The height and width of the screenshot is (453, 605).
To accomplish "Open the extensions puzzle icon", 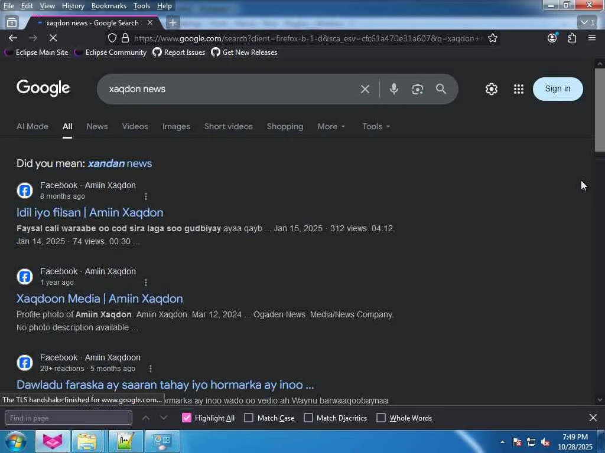I will (572, 38).
